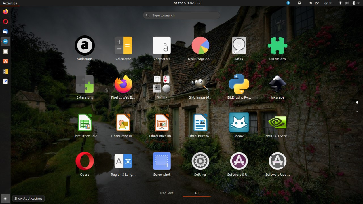This screenshot has width=363, height=204.
Task: Expand the en keyboard layout menu
Action: (x=328, y=3)
